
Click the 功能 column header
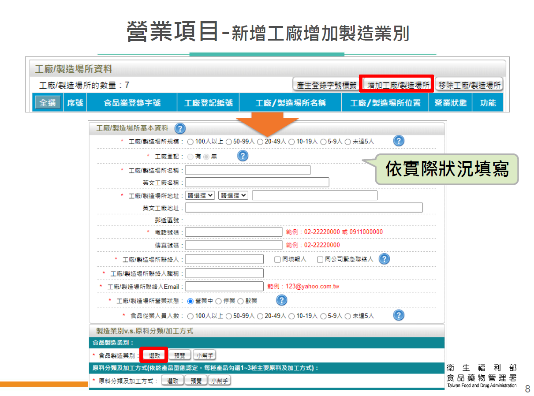coord(488,103)
